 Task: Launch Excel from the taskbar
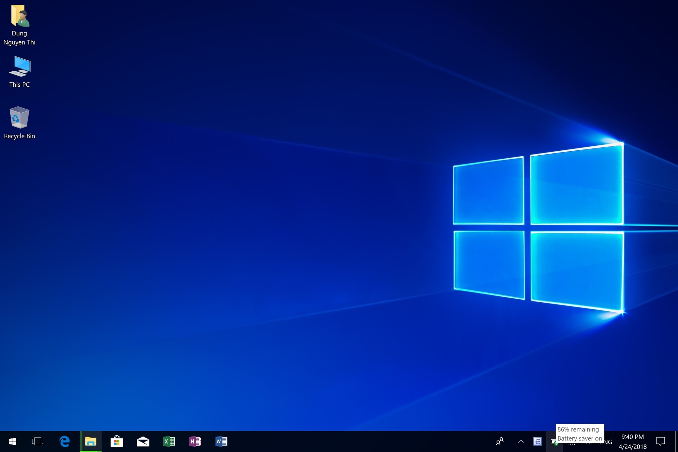(169, 441)
